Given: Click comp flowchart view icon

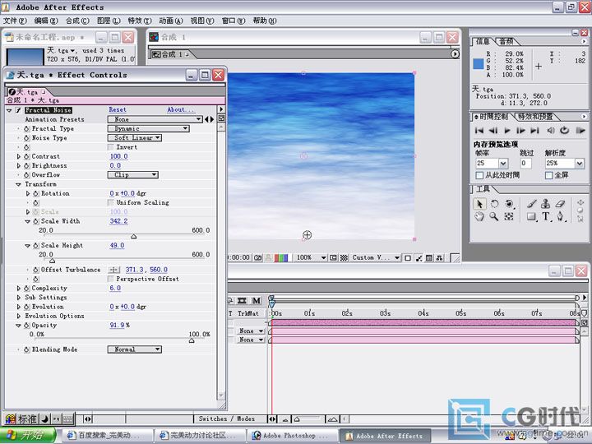Looking at the screenshot, I should click(439, 258).
